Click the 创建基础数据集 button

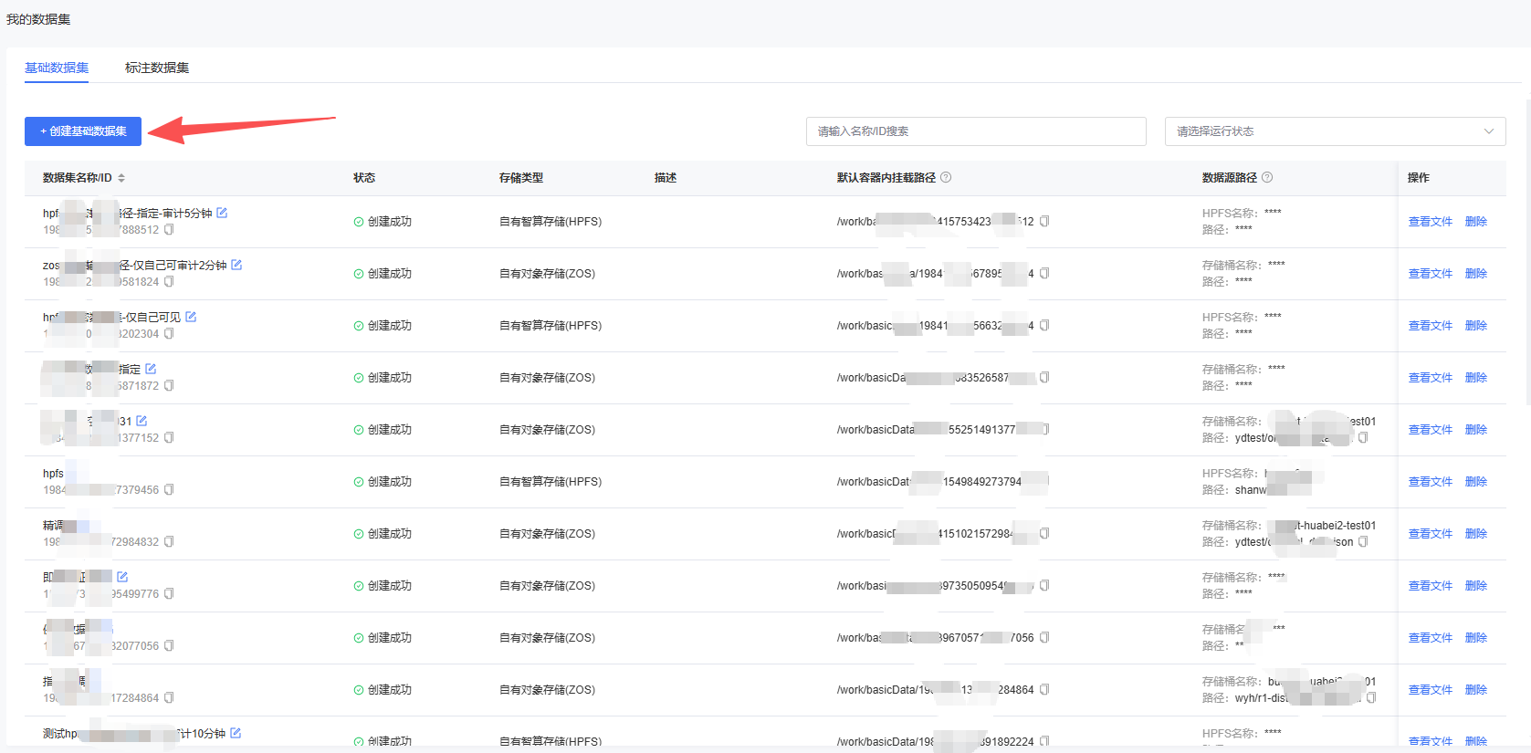click(x=83, y=131)
